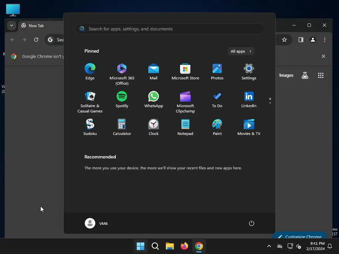Toggle Chrome side panel
The width and height of the screenshot is (339, 254).
301,40
